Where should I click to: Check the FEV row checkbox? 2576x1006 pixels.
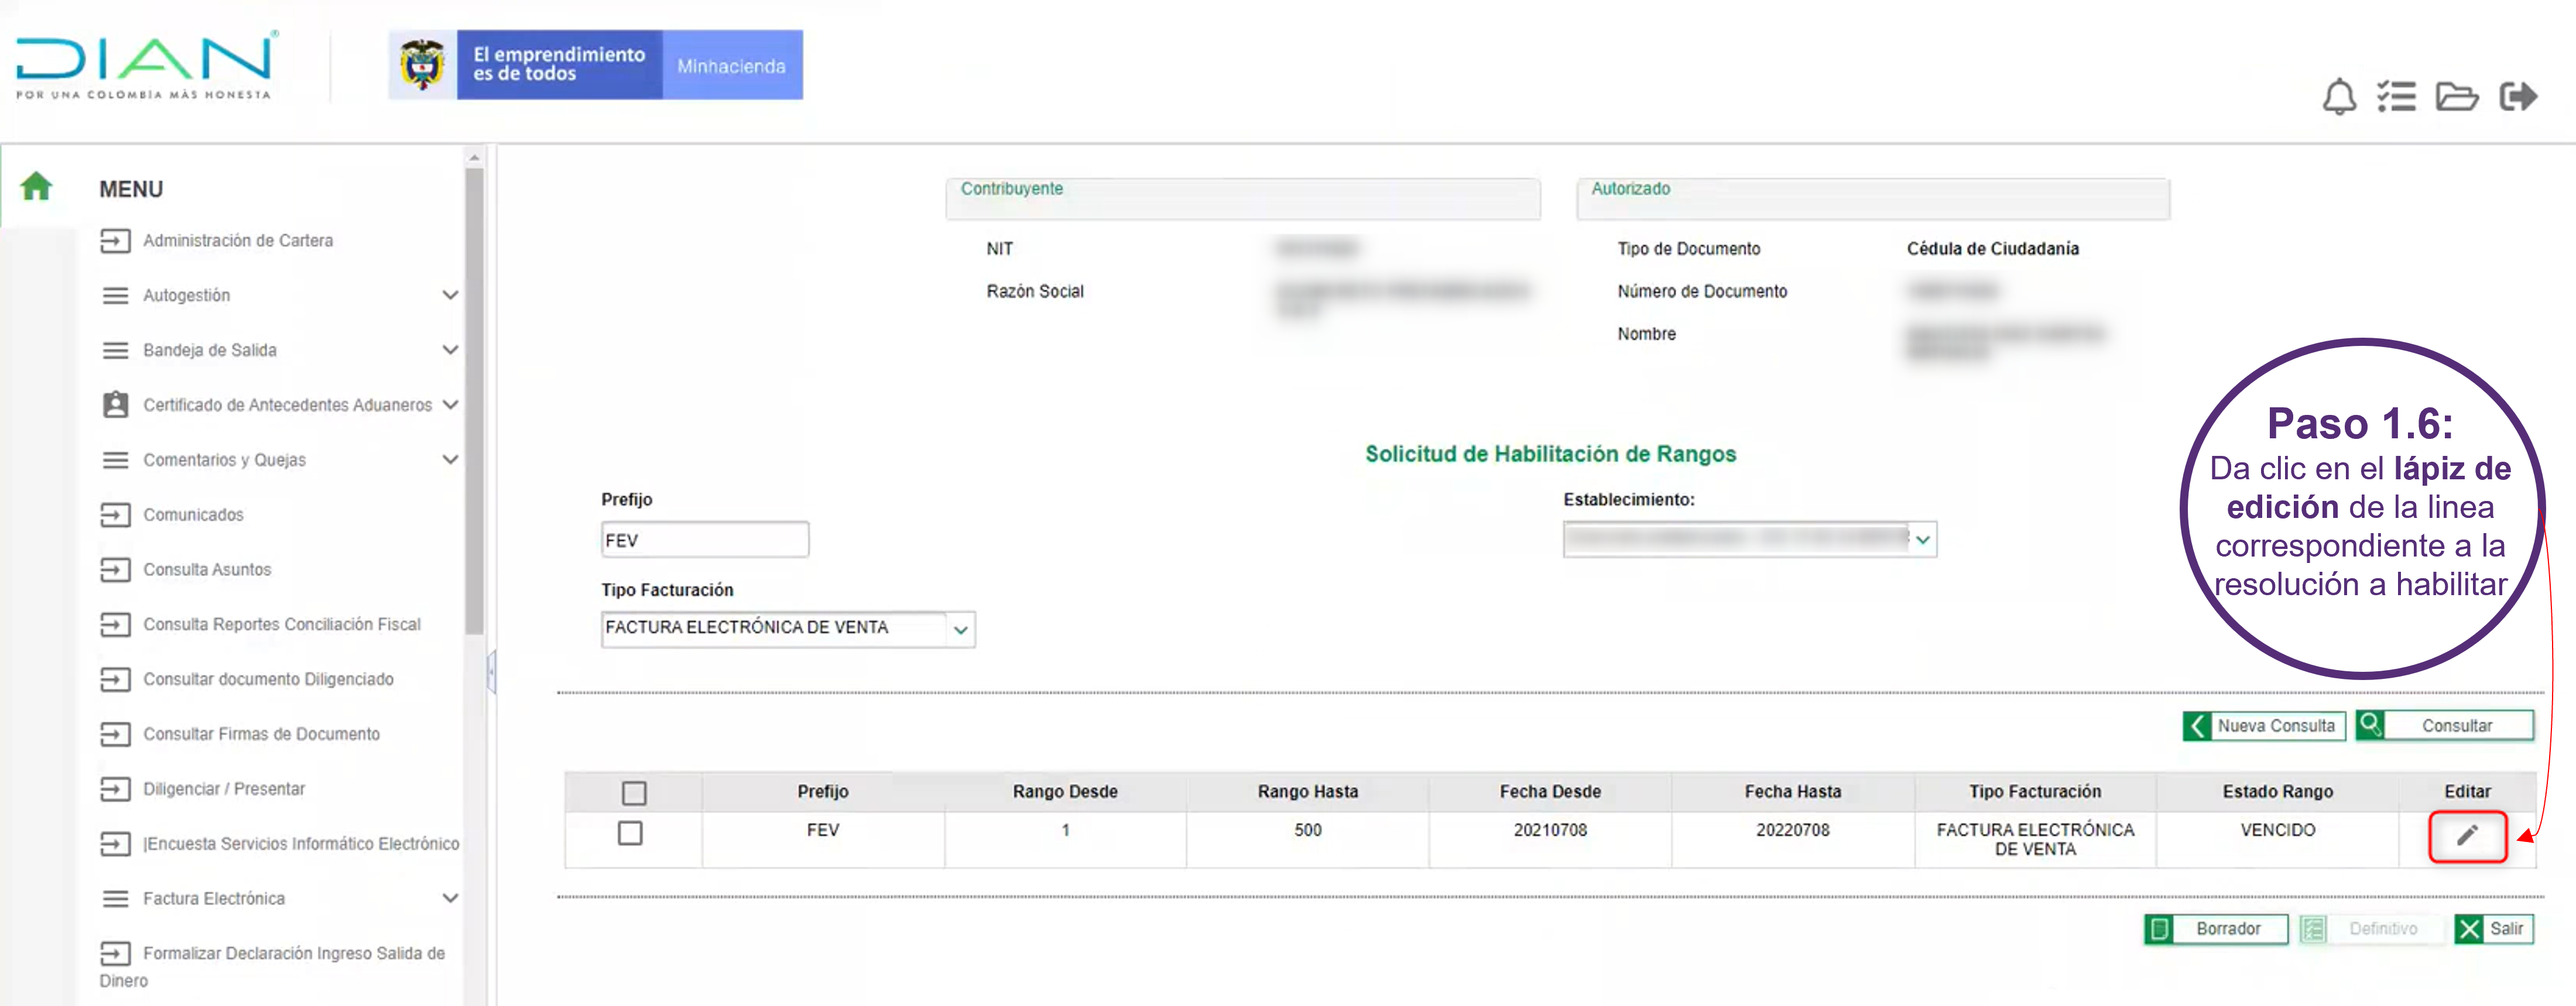coord(629,832)
